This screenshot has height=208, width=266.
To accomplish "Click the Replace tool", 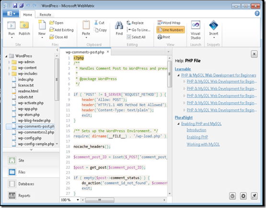I will pyautogui.click(x=135, y=23).
